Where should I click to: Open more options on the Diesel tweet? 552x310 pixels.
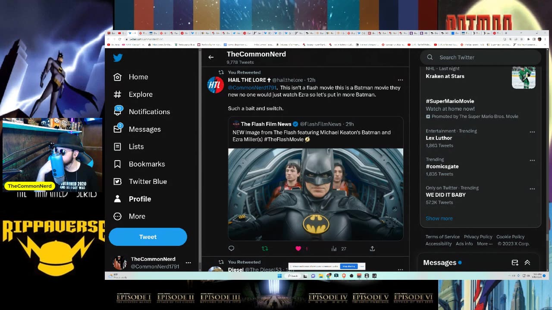(x=400, y=270)
